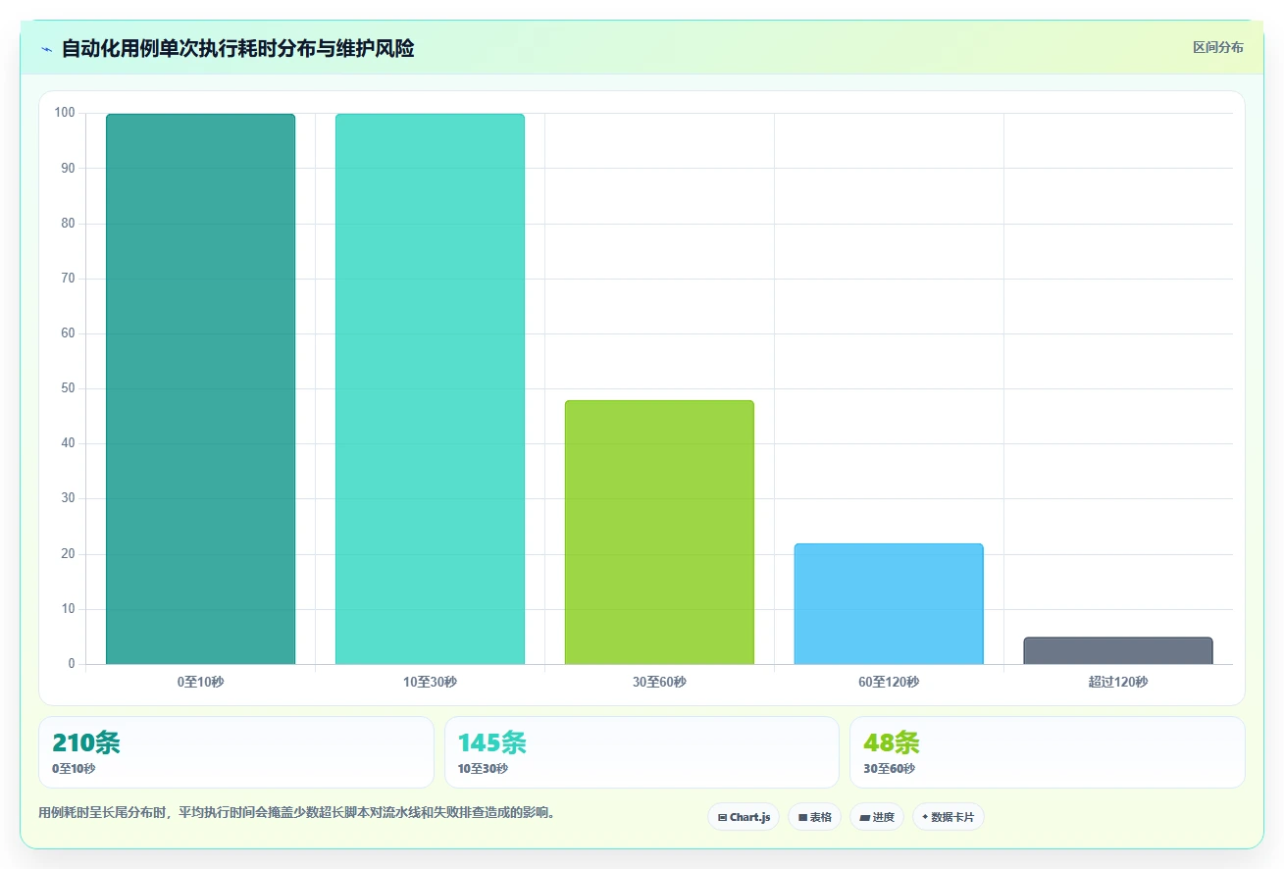Click the y-axis value 50
Viewport: 1284px width, 869px height.
[68, 388]
